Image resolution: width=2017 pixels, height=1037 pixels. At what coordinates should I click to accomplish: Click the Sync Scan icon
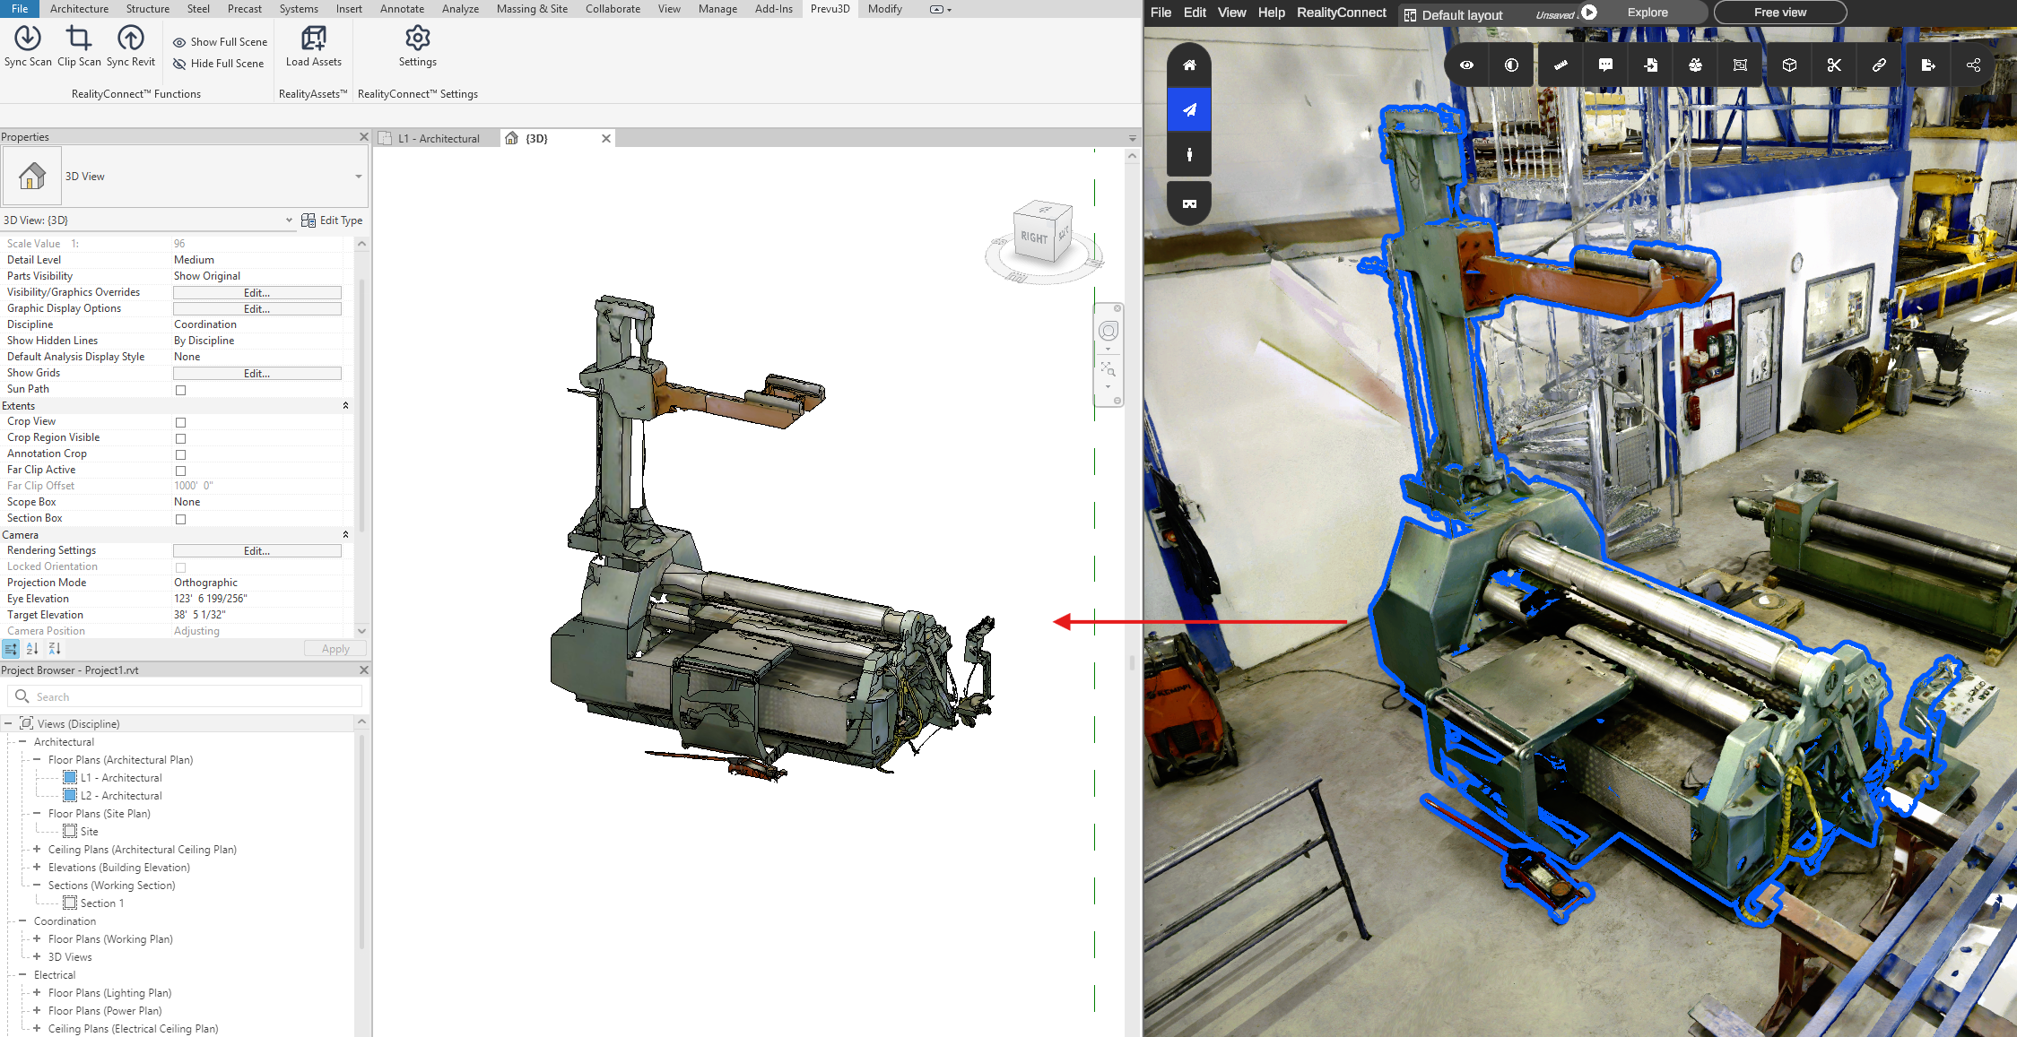(28, 39)
